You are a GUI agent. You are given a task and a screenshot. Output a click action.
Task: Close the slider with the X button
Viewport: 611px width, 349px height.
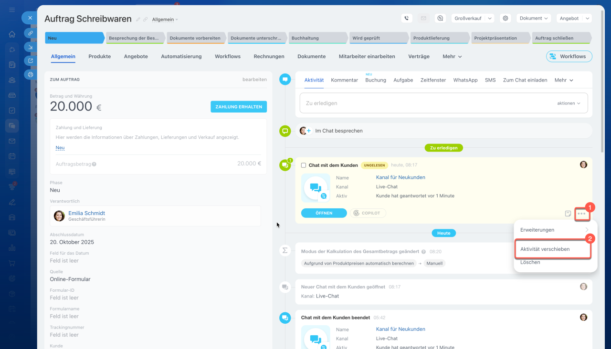pyautogui.click(x=30, y=18)
